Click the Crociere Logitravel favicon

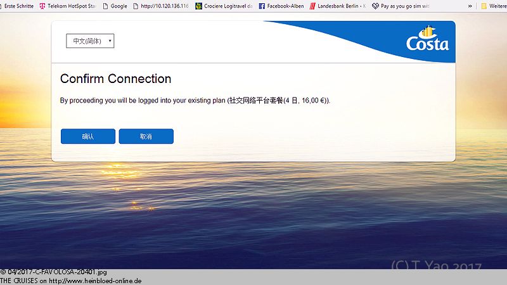click(198, 6)
